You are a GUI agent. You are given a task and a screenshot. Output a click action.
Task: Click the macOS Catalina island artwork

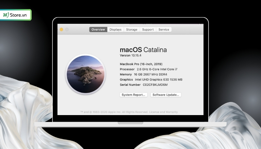tap(85, 74)
